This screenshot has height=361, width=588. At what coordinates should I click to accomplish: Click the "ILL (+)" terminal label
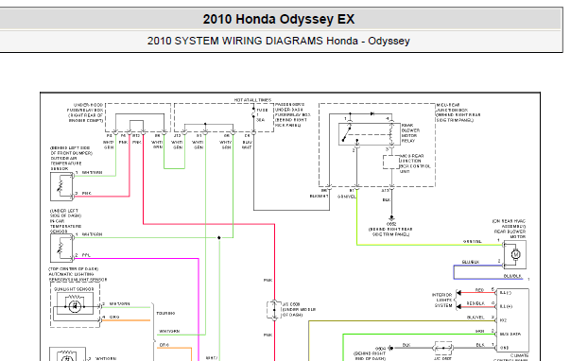coord(506,306)
